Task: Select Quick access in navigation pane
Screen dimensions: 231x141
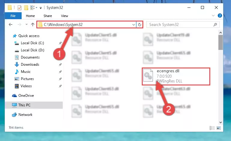Action: coord(29,36)
